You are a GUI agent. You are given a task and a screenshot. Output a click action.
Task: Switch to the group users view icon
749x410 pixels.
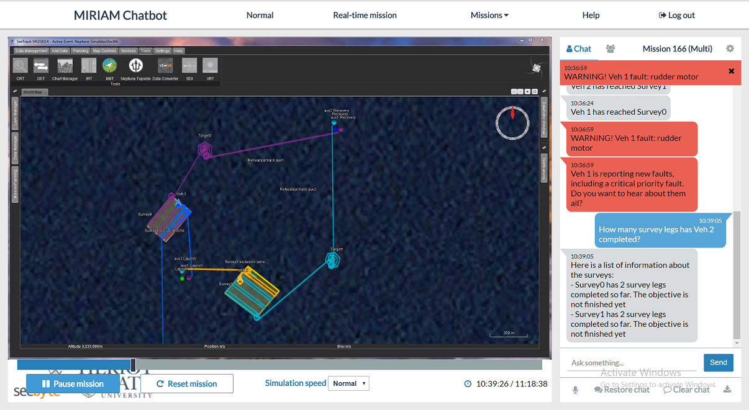(611, 49)
